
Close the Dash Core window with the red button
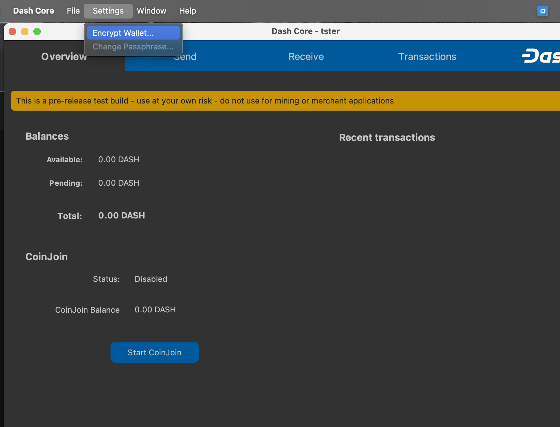[x=12, y=32]
